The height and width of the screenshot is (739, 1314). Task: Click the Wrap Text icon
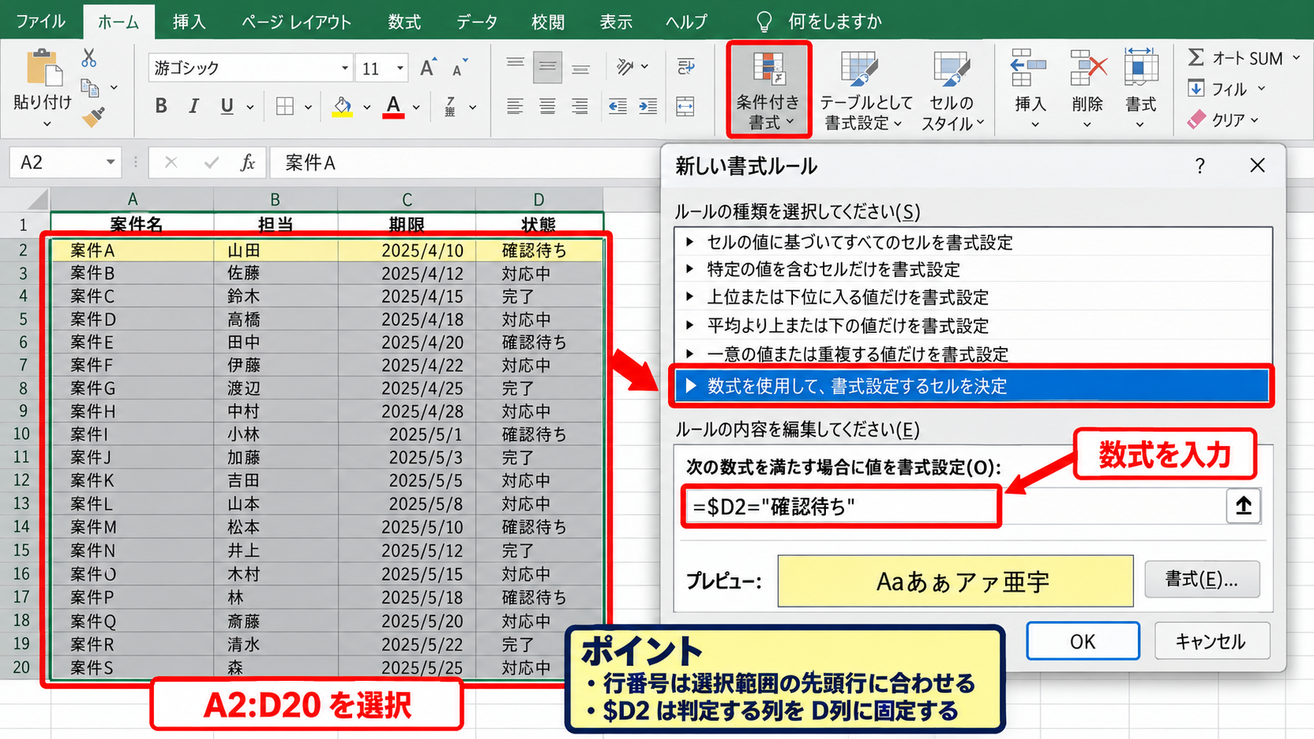(685, 67)
